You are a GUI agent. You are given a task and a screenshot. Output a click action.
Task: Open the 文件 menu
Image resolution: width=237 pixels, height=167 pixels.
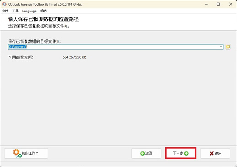(5, 11)
